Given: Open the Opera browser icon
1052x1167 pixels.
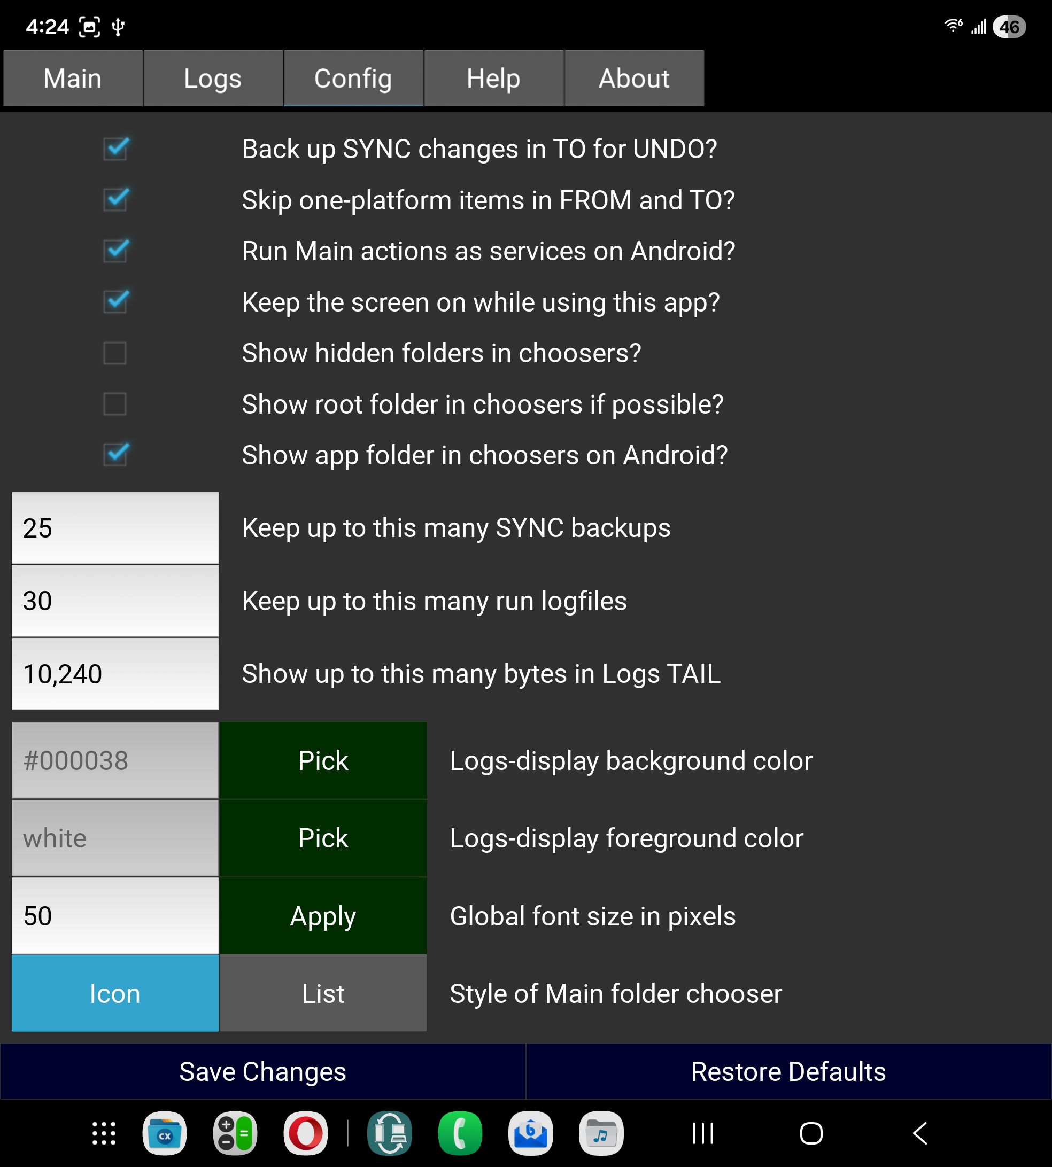Looking at the screenshot, I should coord(305,1133).
